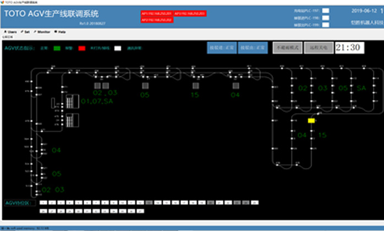Viewport: 384px width, 231px height.
Task: Click the red AP1 192.168.250.201 status label
Action: [x=157, y=13]
